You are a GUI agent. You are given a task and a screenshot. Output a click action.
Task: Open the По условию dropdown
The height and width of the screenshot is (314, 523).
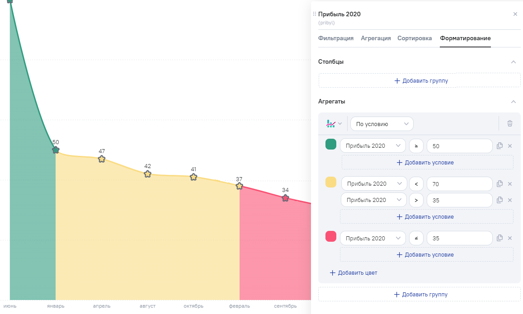[x=382, y=124]
